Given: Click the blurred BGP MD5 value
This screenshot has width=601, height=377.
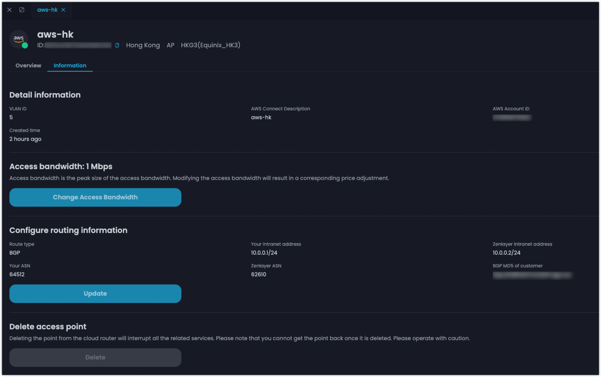Looking at the screenshot, I should [x=532, y=275].
